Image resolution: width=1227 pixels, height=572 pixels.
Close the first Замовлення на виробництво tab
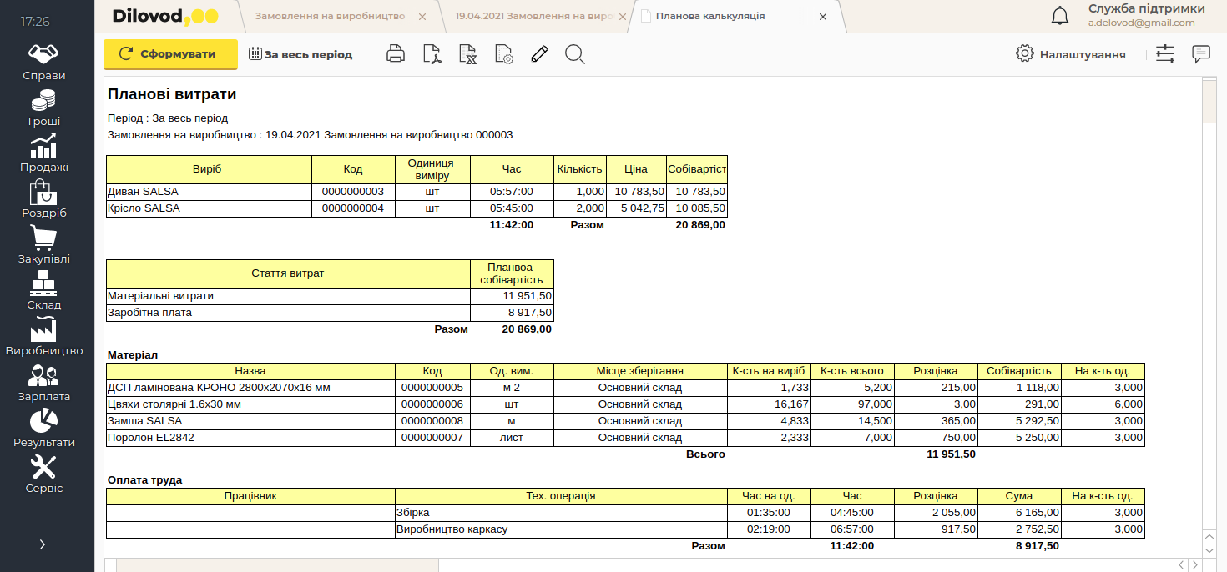coord(422,16)
